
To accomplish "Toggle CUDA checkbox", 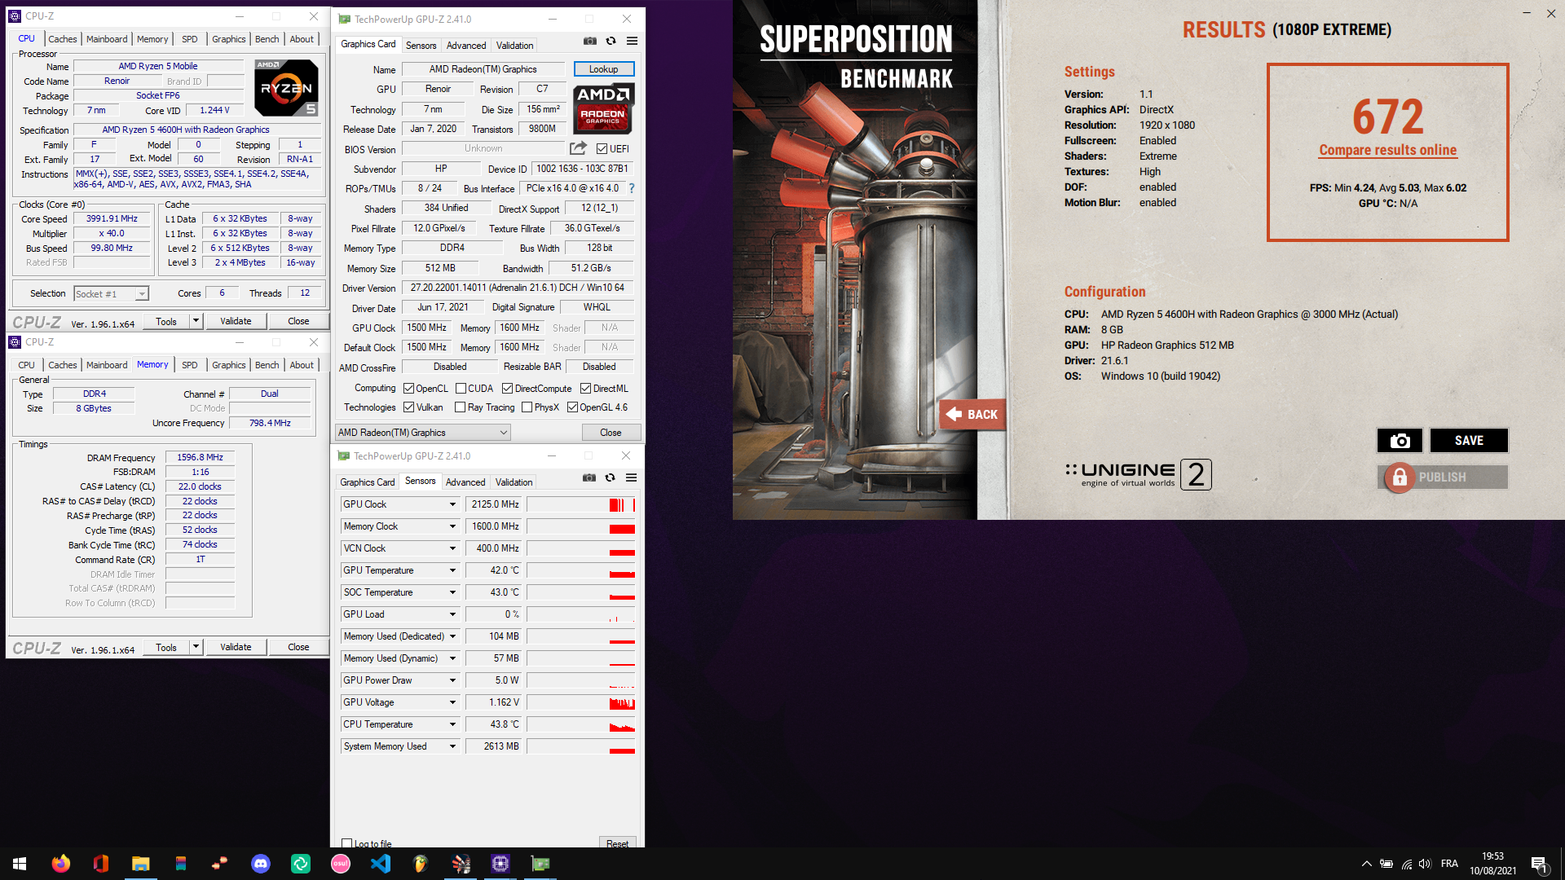I will tap(461, 389).
